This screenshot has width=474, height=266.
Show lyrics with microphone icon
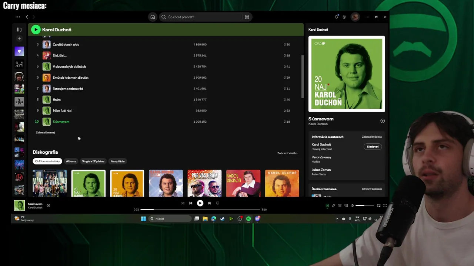[333, 205]
